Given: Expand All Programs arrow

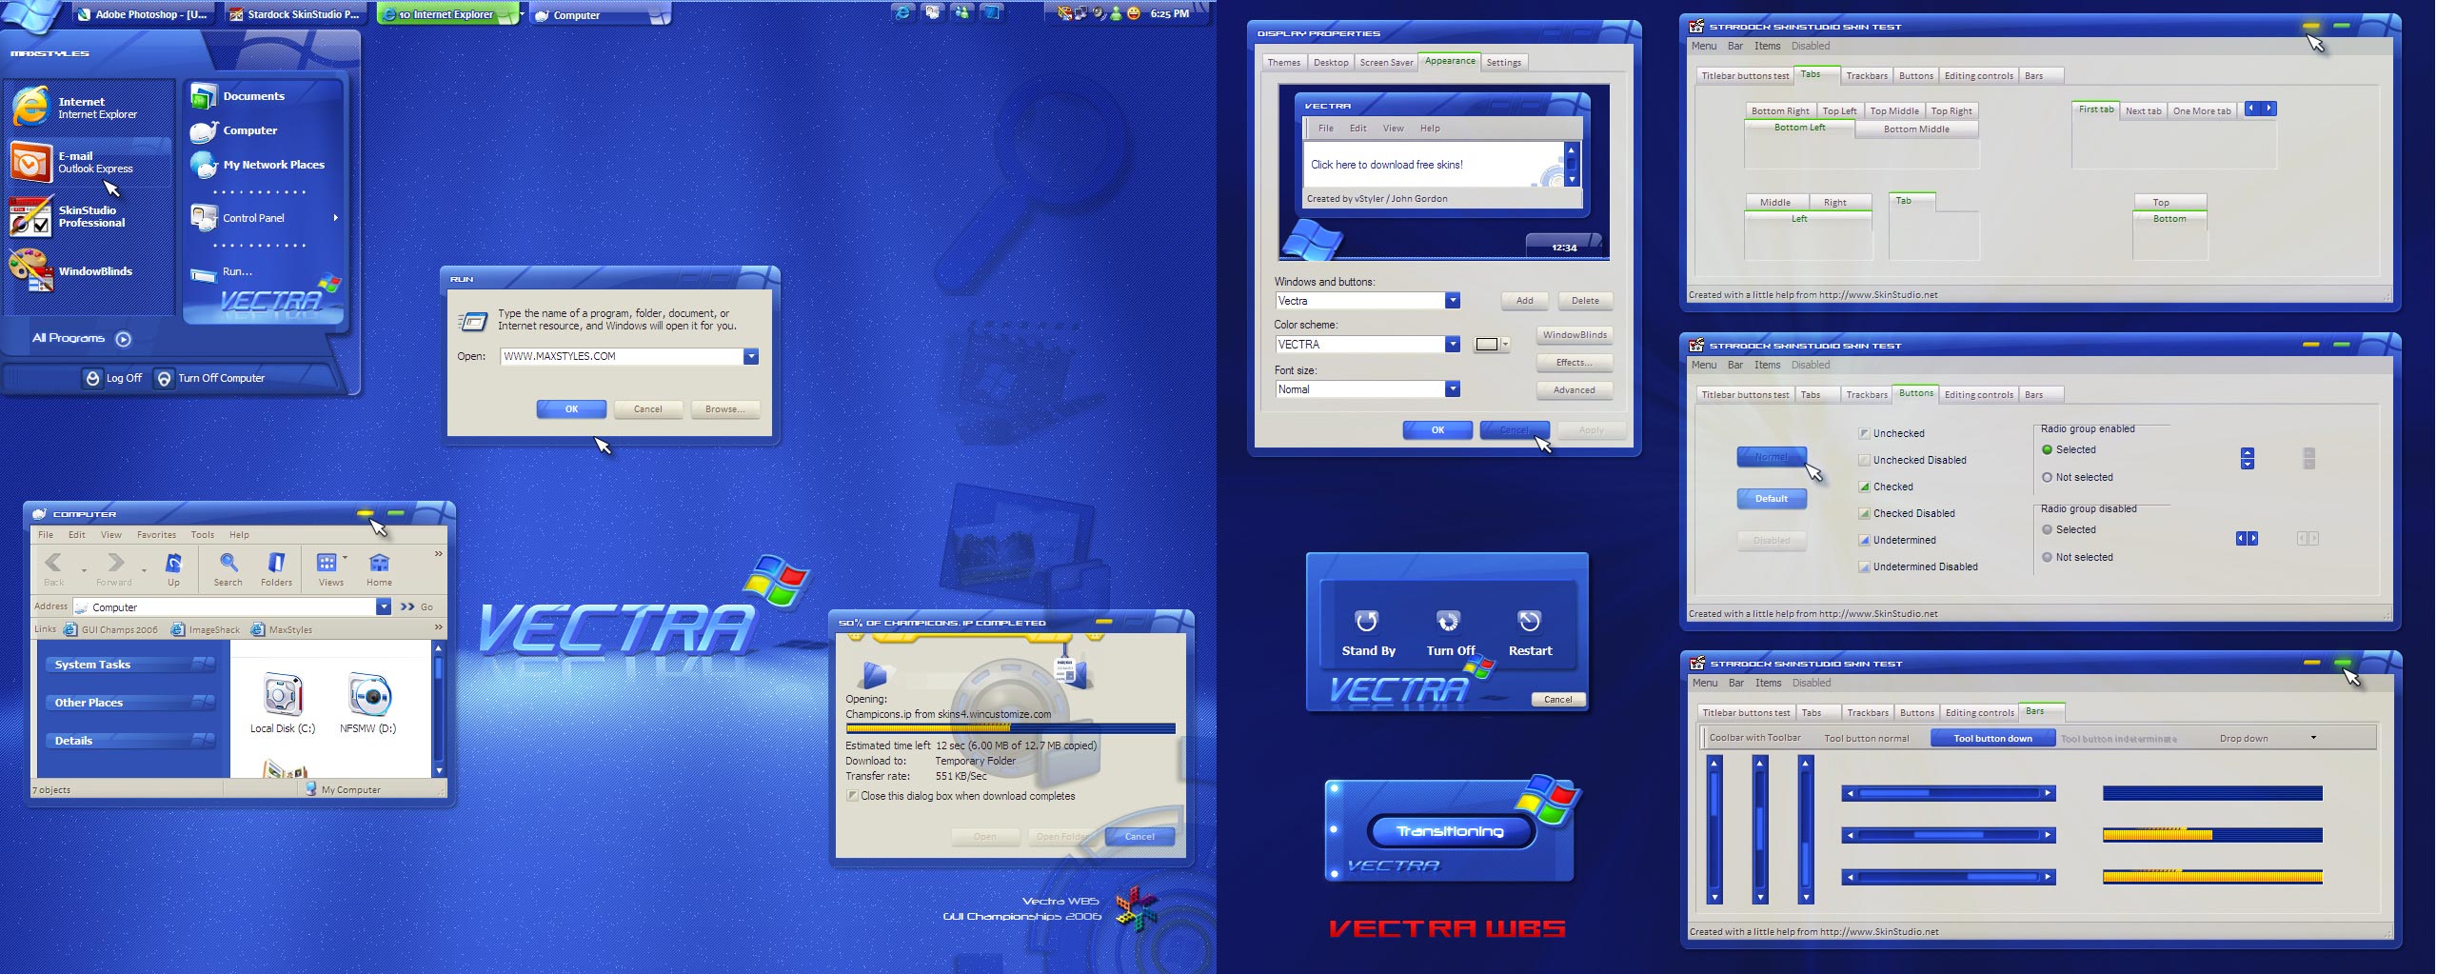Looking at the screenshot, I should pos(123,339).
